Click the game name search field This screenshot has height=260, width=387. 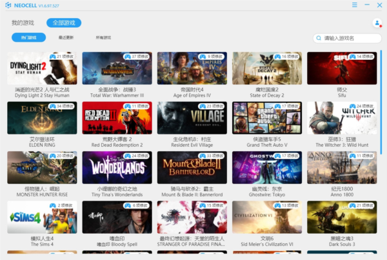pyautogui.click(x=348, y=39)
